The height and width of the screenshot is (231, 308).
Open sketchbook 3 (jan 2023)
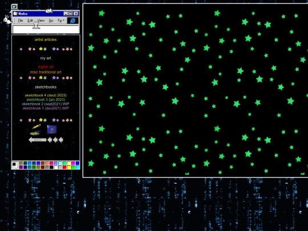coord(46,100)
